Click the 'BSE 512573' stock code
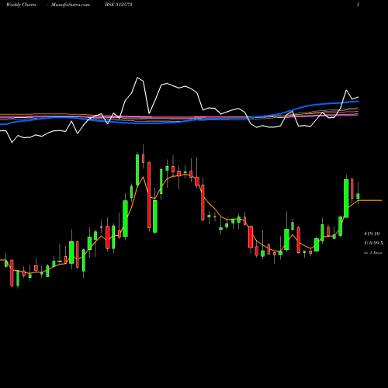The image size is (388, 388). [x=119, y=5]
